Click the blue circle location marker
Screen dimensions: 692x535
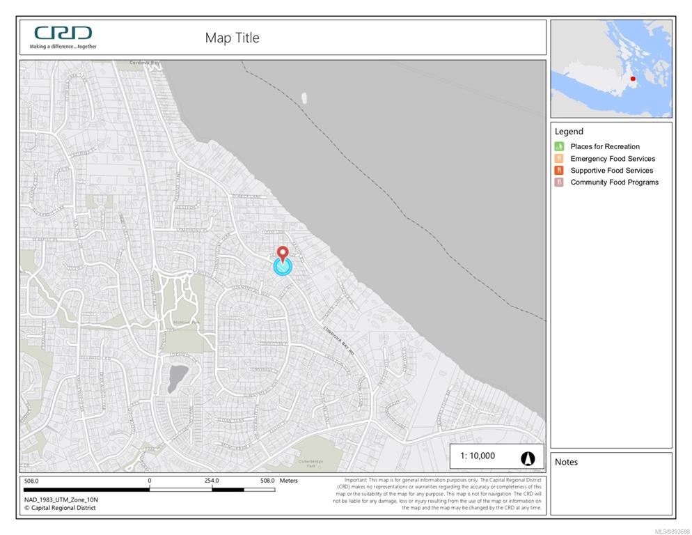coord(283,267)
